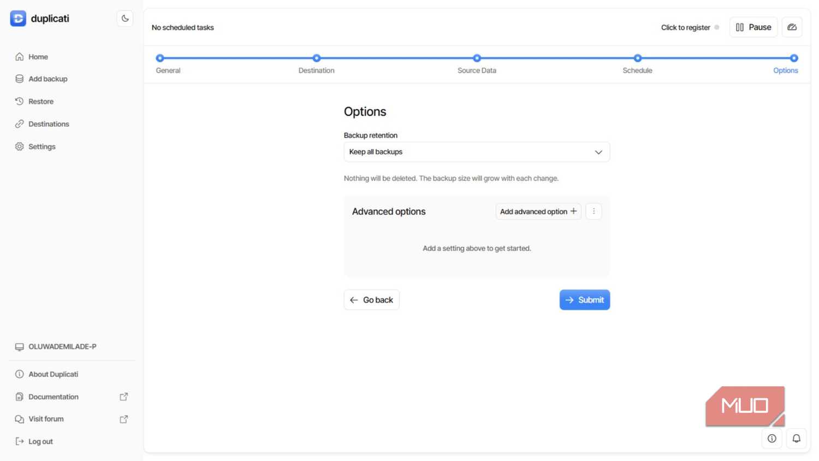Open notifications bell icon
This screenshot has height=461, width=819.
tap(797, 439)
